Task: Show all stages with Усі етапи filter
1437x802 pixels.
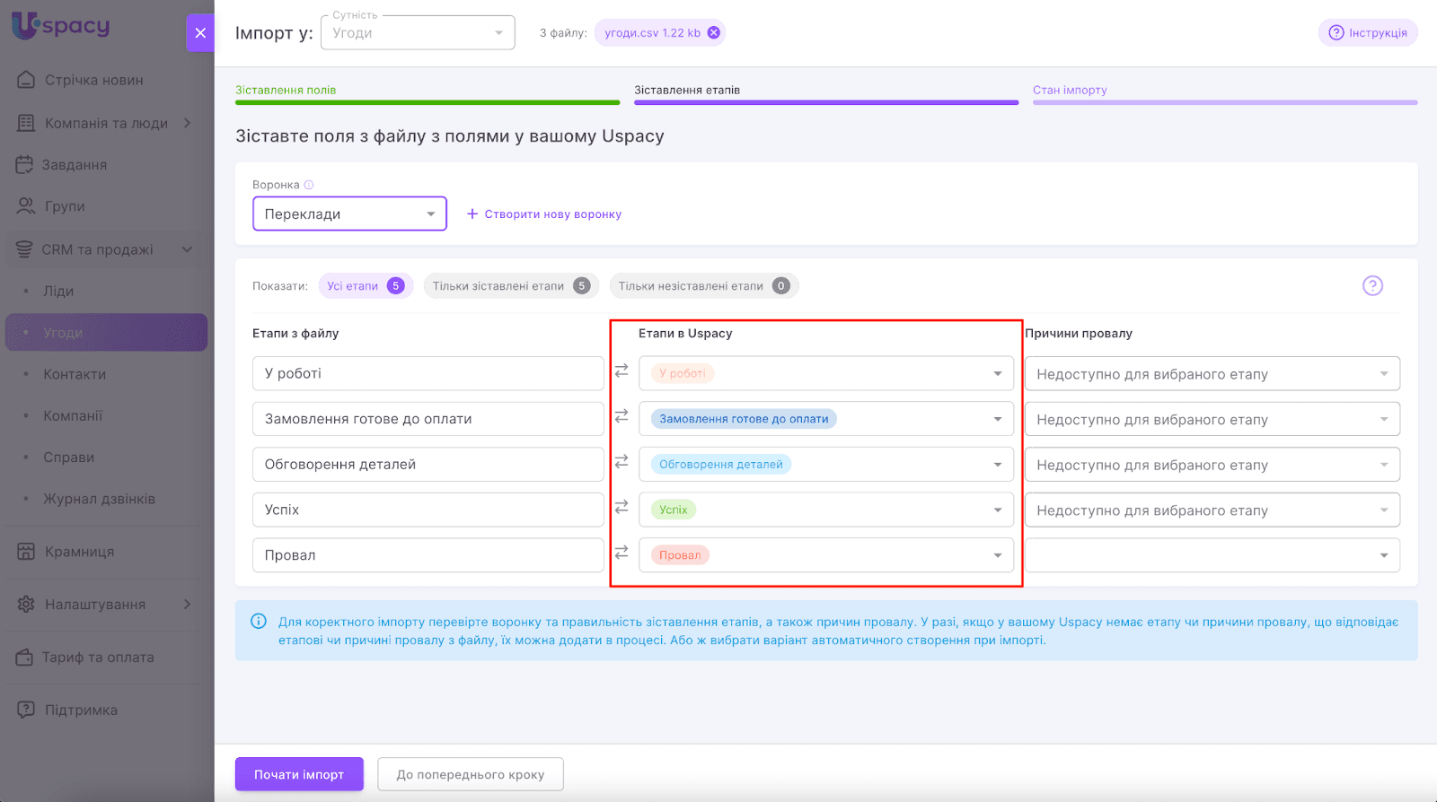Action: tap(365, 286)
